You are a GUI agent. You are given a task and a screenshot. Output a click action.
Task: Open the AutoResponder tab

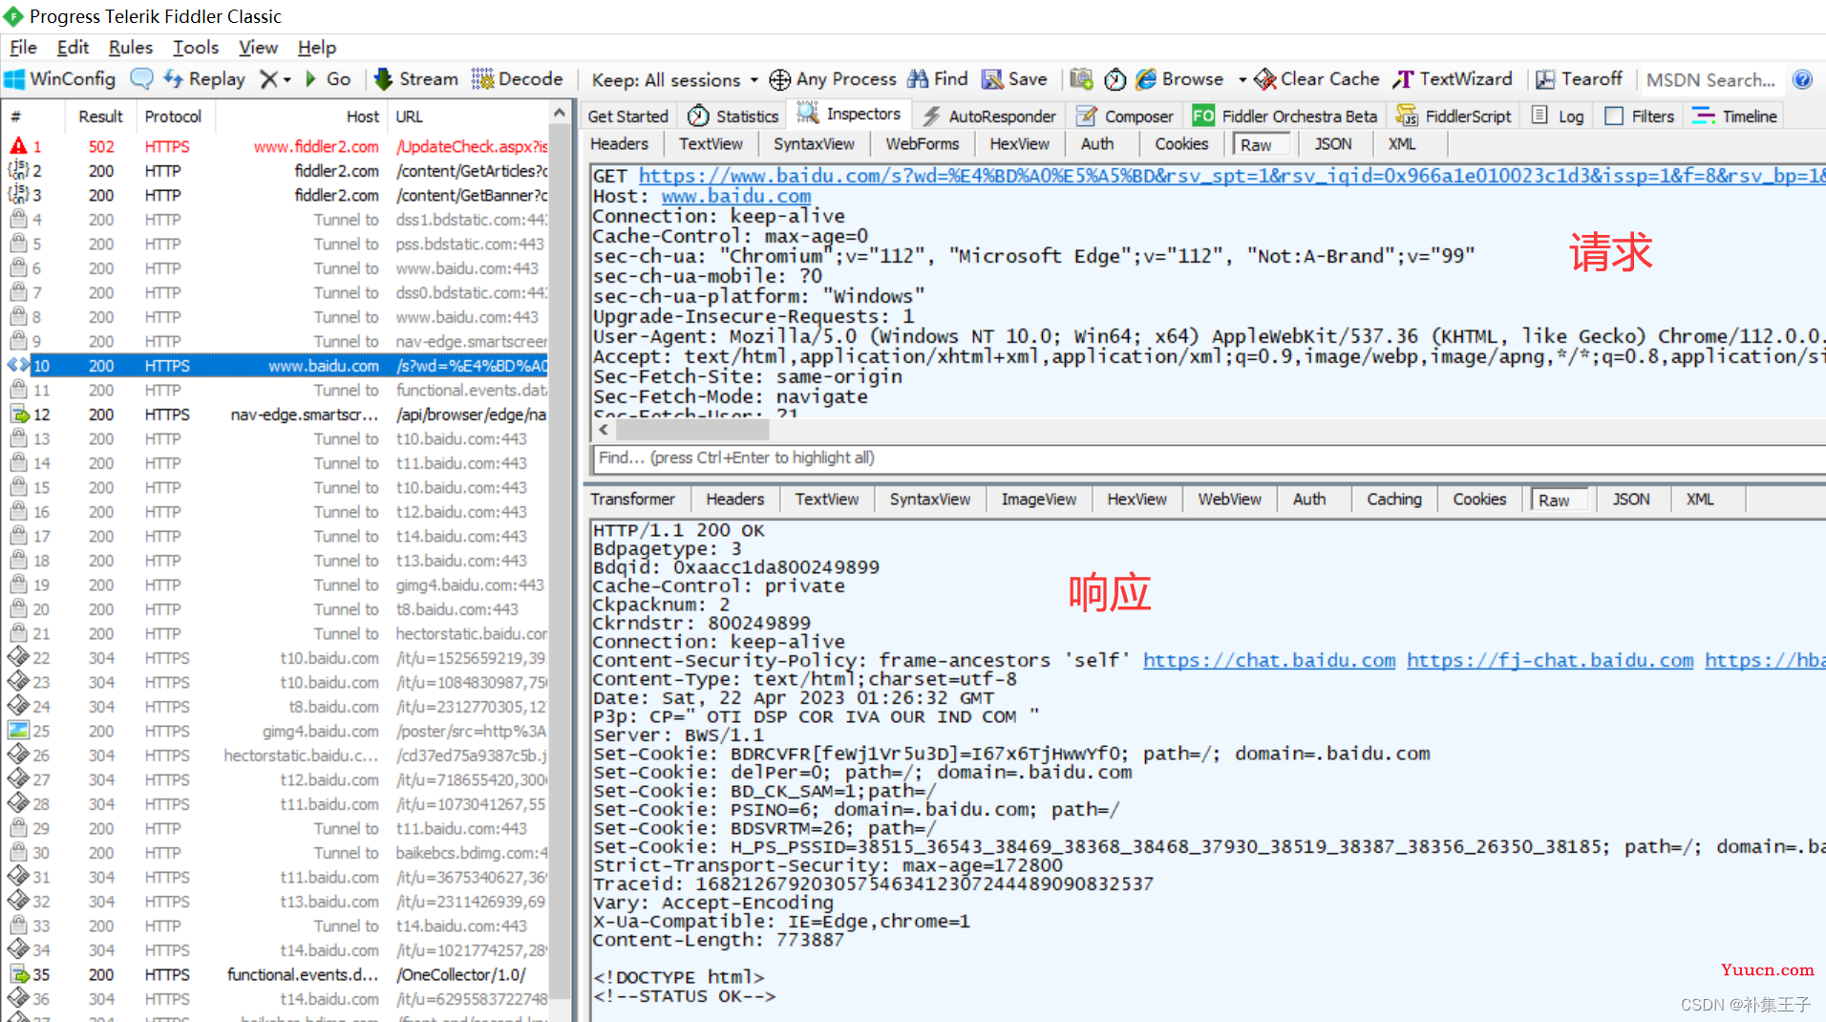tap(989, 116)
